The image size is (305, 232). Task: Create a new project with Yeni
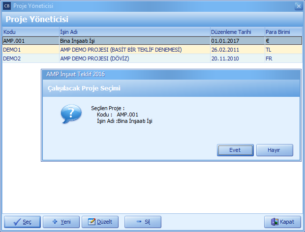[61, 222]
